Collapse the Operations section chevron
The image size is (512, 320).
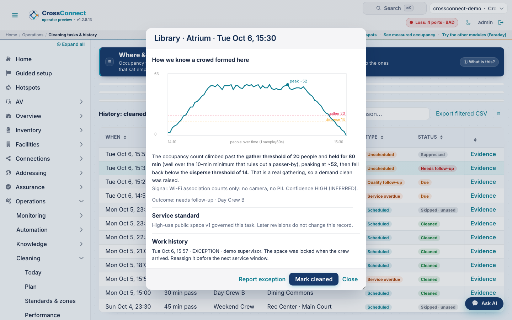[81, 201]
